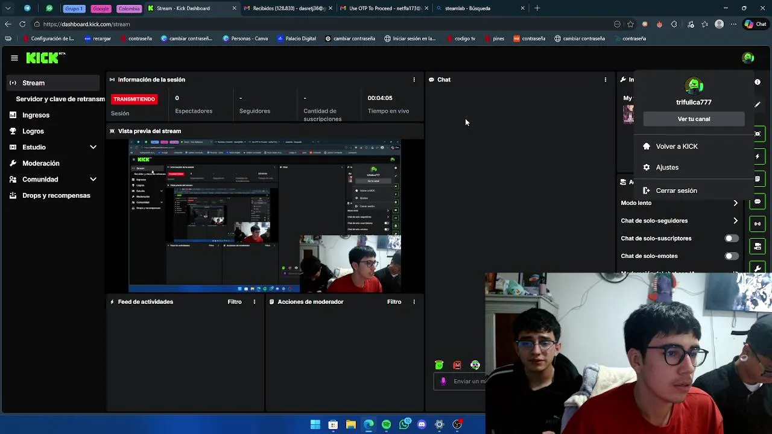This screenshot has height=434, width=772.
Task: Open the Colombia tab group
Action: 128,8
